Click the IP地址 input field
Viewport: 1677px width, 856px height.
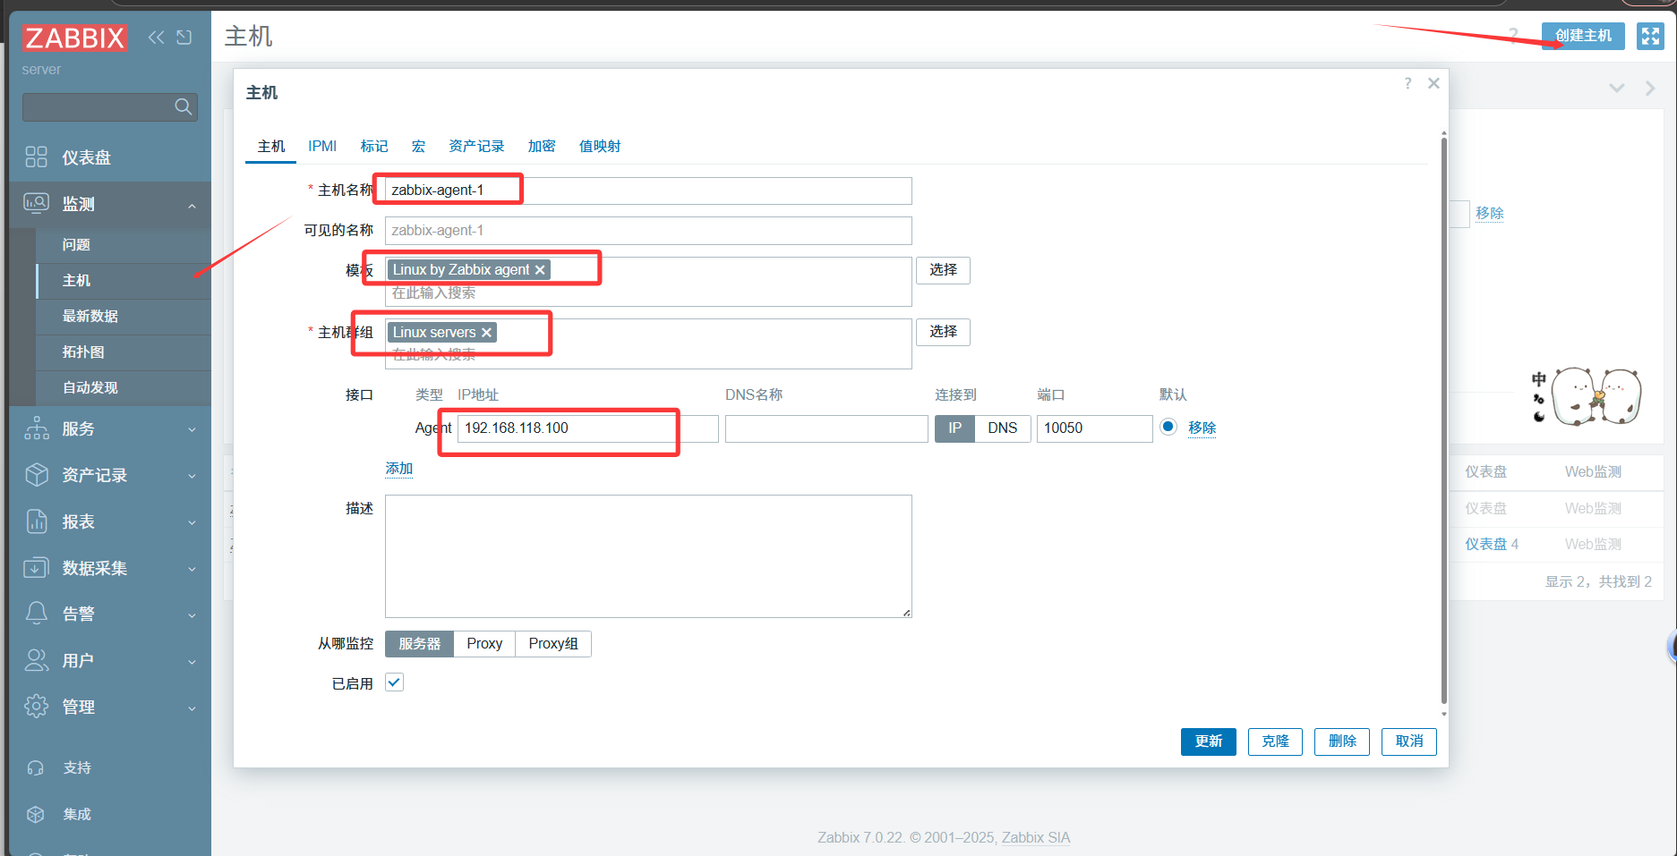coord(588,428)
